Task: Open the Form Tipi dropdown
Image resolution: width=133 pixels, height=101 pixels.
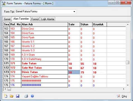Action: click(74, 12)
